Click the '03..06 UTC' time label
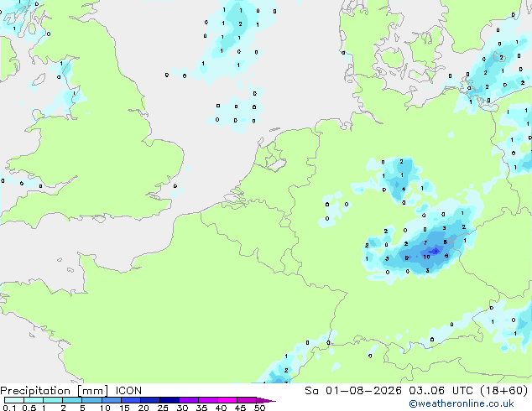Viewport: 532px width, 411px height. (441, 391)
